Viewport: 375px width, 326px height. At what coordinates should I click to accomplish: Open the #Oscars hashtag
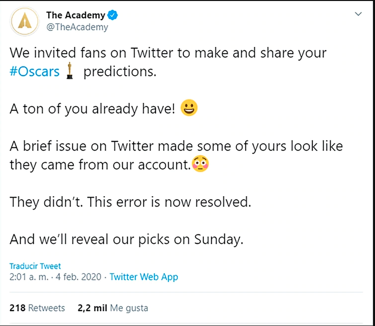(x=34, y=72)
